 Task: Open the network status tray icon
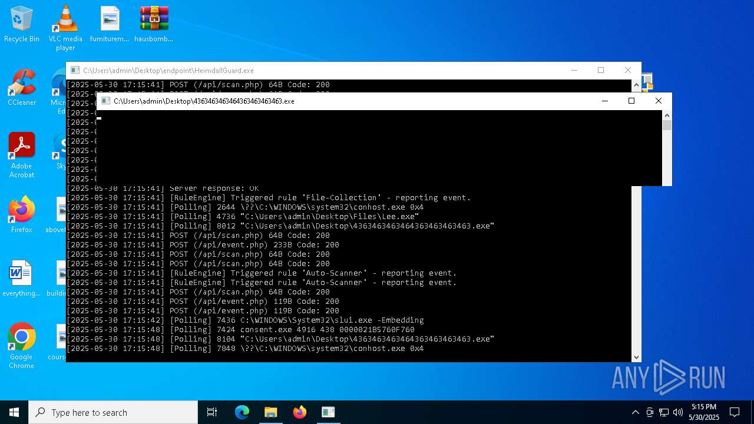pyautogui.click(x=664, y=412)
